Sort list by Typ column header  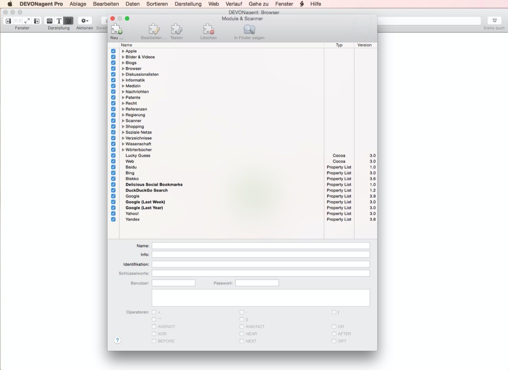pos(339,45)
